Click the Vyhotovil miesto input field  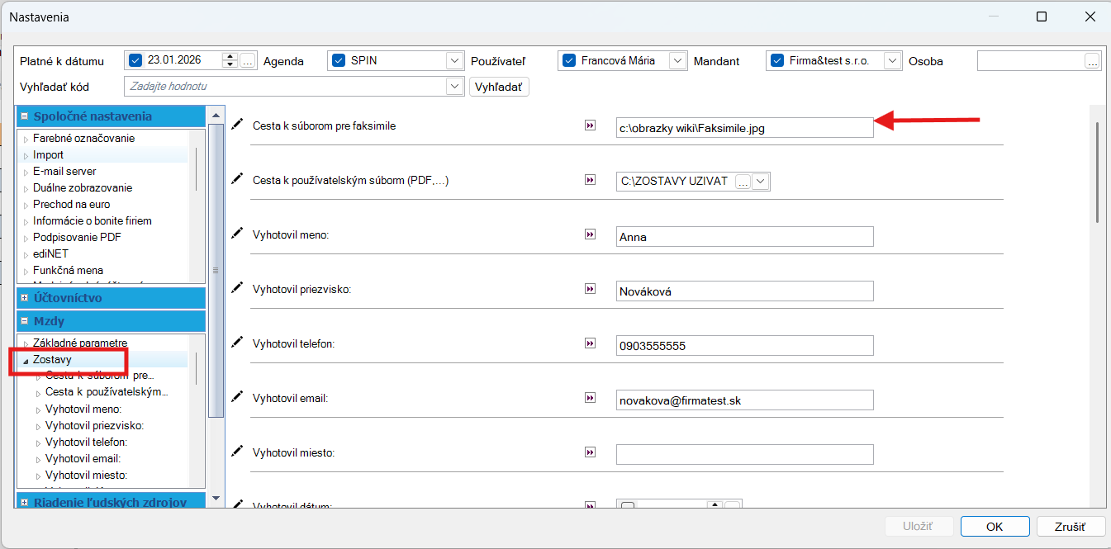pyautogui.click(x=744, y=455)
